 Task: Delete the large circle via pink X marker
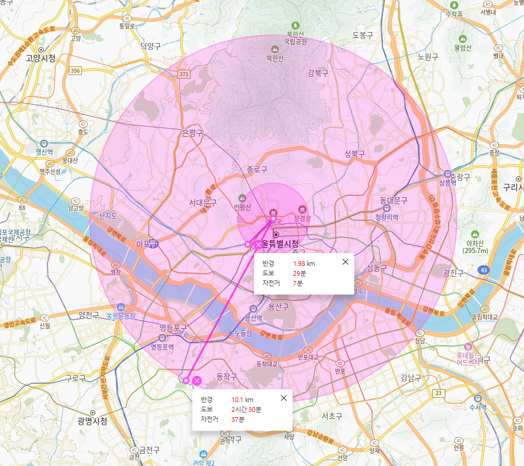pyautogui.click(x=197, y=380)
